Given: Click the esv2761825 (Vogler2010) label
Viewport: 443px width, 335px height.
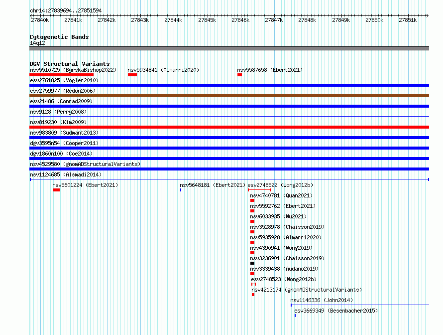Looking at the screenshot, I should (x=64, y=80).
